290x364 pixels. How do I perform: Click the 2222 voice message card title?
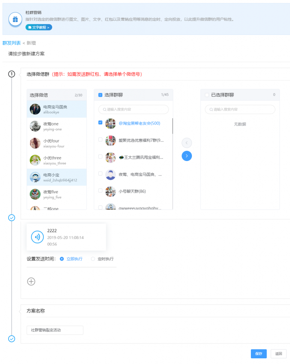tap(52, 231)
